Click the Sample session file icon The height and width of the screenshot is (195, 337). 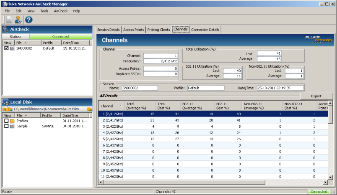coord(12,126)
